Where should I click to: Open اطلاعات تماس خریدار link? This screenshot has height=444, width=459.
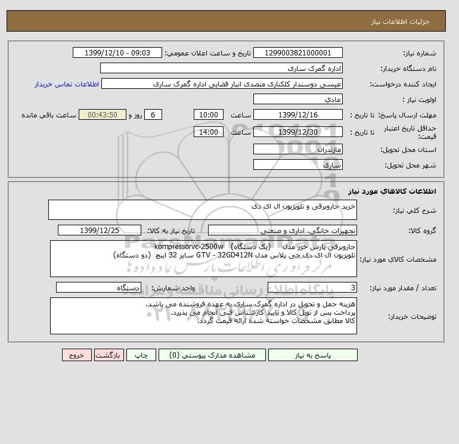point(67,84)
